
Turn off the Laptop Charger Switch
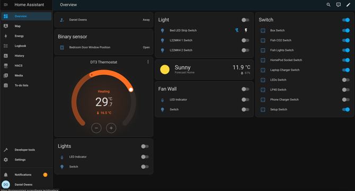[x=346, y=70]
